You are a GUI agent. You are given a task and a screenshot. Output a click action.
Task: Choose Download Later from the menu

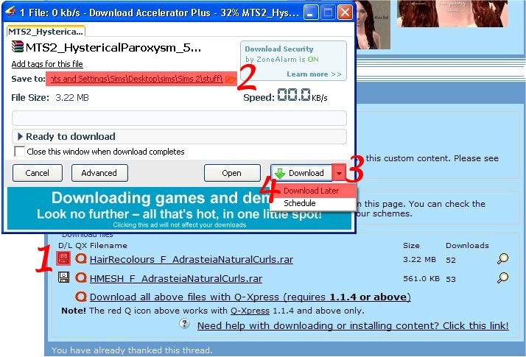coord(313,191)
